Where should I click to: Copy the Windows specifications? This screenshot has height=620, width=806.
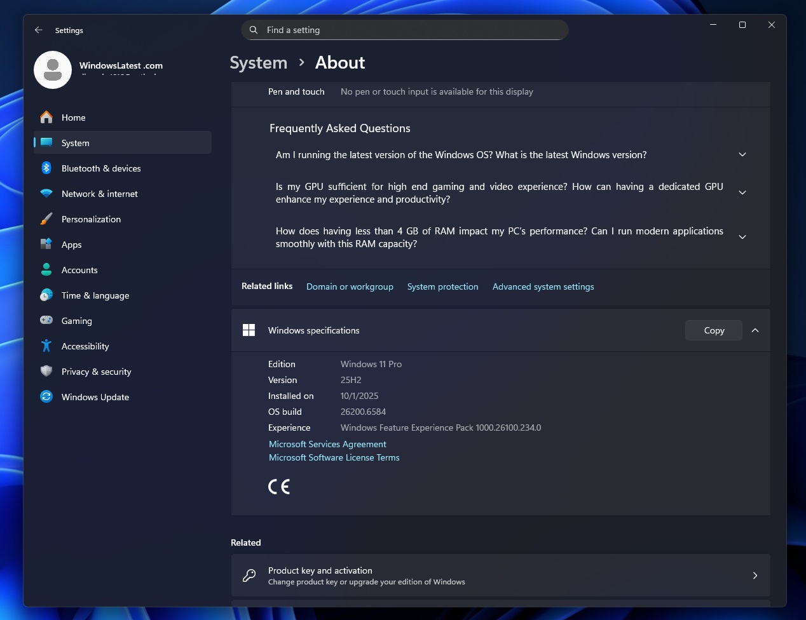tap(713, 330)
